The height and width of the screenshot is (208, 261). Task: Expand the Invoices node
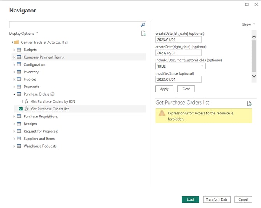point(14,79)
